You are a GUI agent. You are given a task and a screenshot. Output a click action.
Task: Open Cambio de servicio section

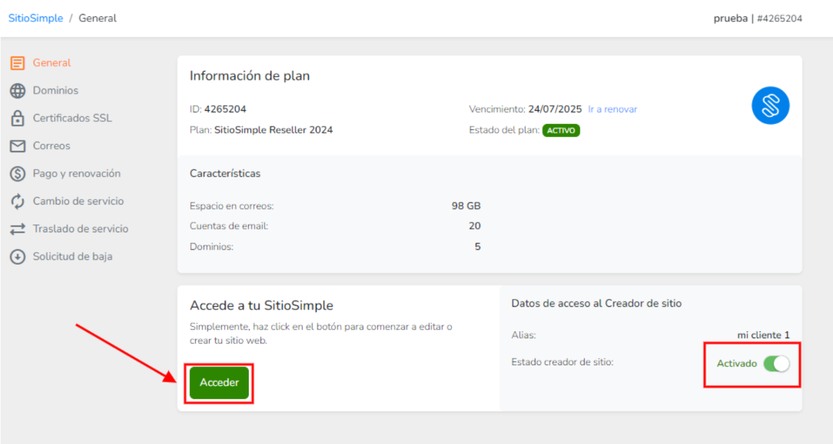click(x=78, y=201)
